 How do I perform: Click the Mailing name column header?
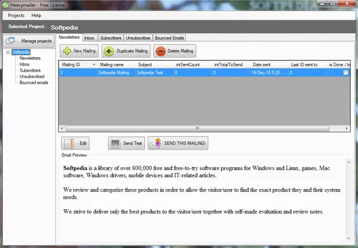(116, 65)
